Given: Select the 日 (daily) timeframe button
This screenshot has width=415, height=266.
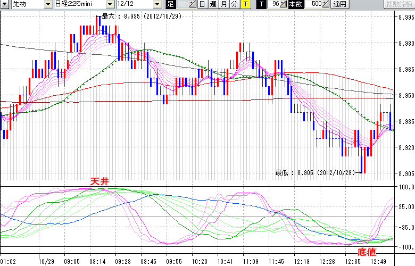Looking at the screenshot, I should coord(203,4).
